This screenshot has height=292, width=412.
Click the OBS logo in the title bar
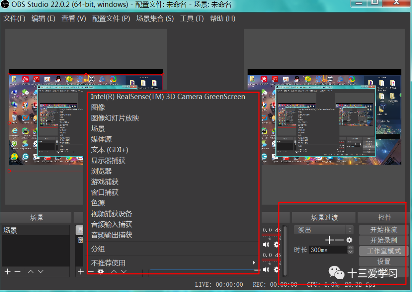[x=5, y=5]
